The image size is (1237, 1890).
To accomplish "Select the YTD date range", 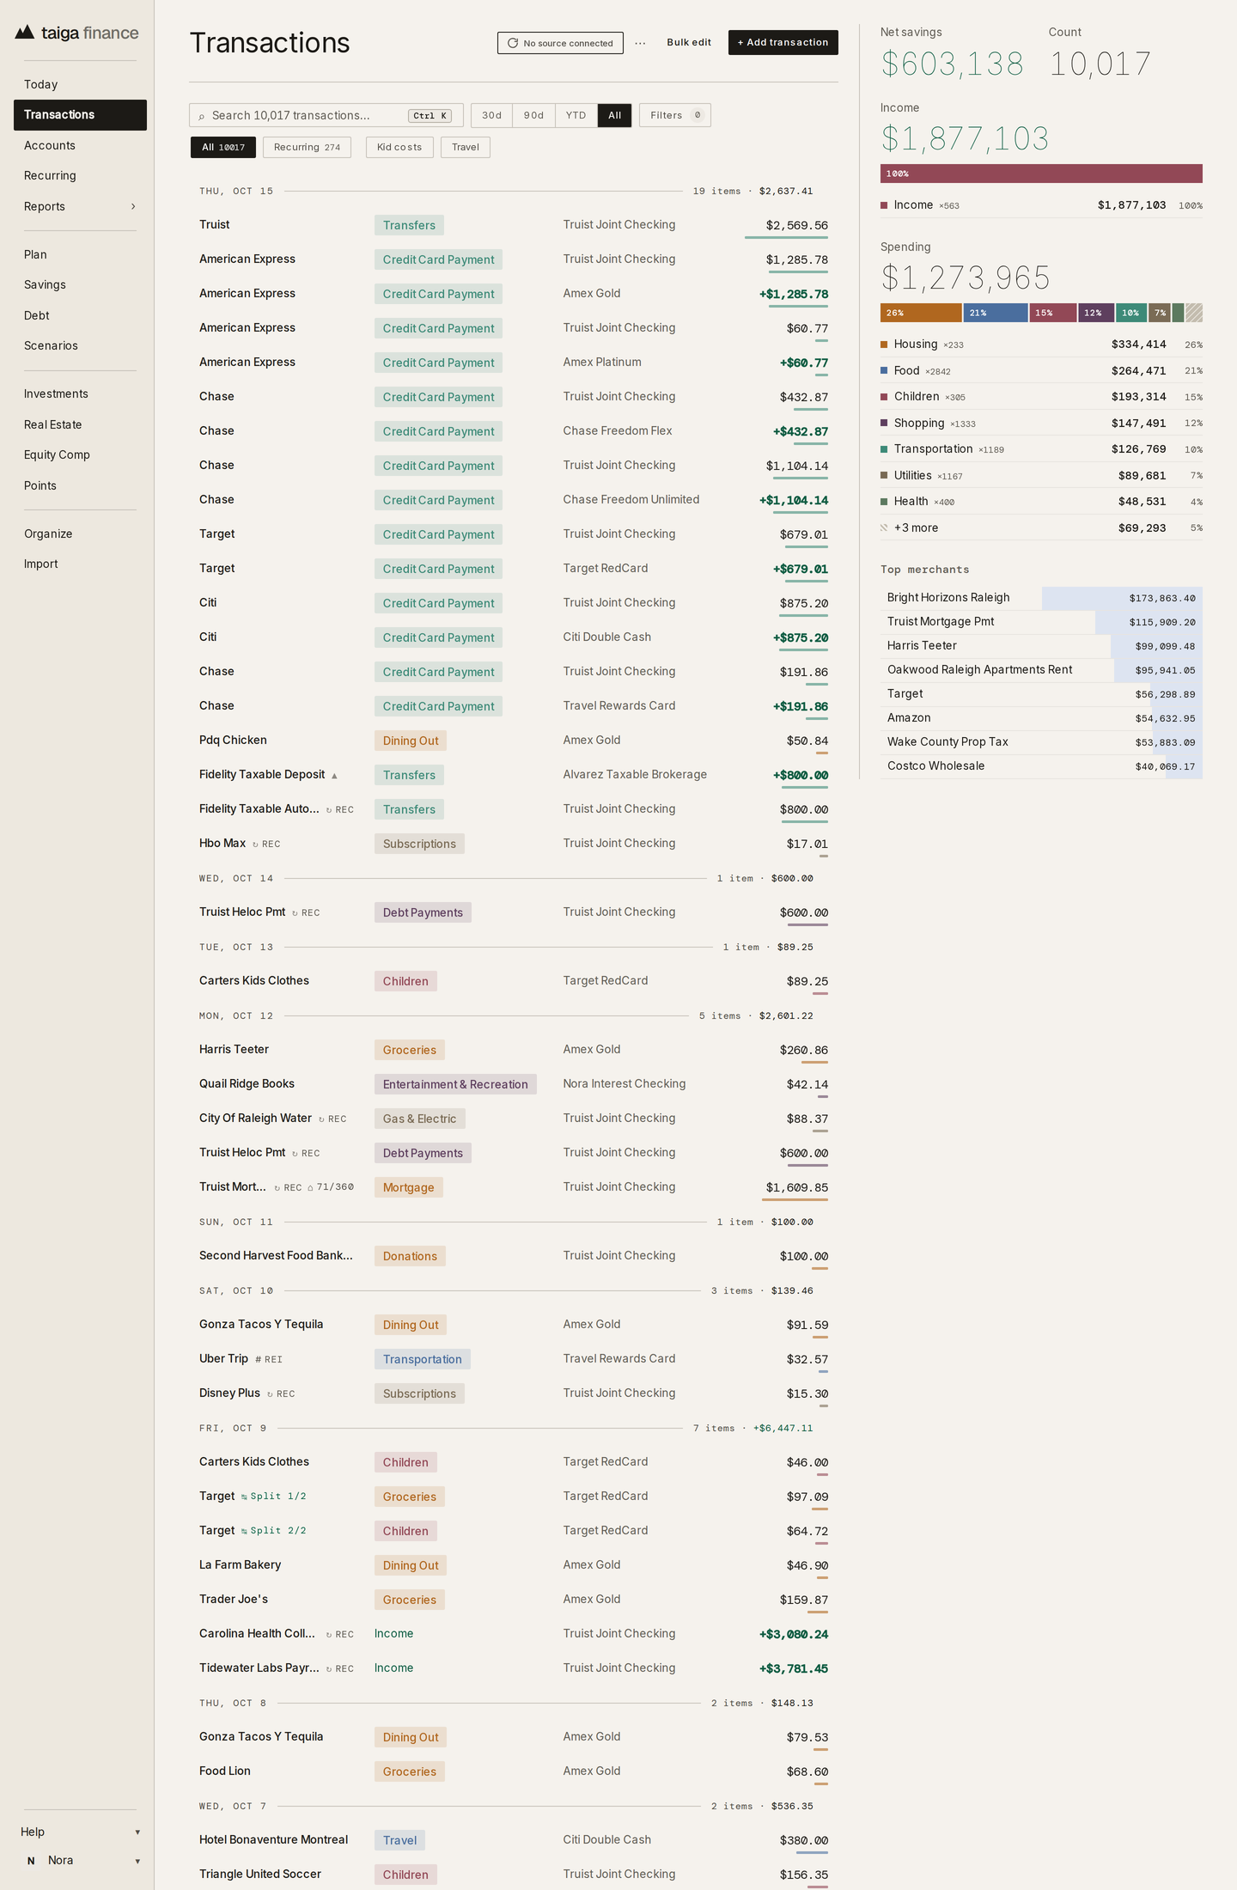I will coord(576,115).
